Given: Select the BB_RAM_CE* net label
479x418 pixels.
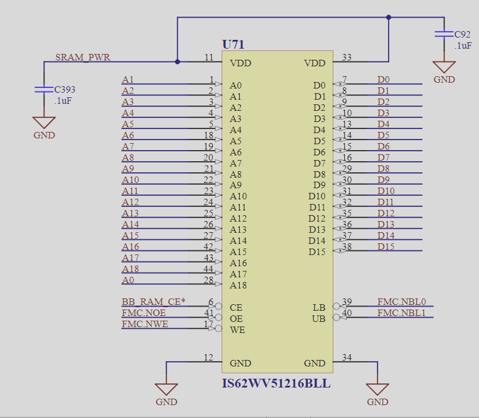Looking at the screenshot, I should [x=153, y=301].
